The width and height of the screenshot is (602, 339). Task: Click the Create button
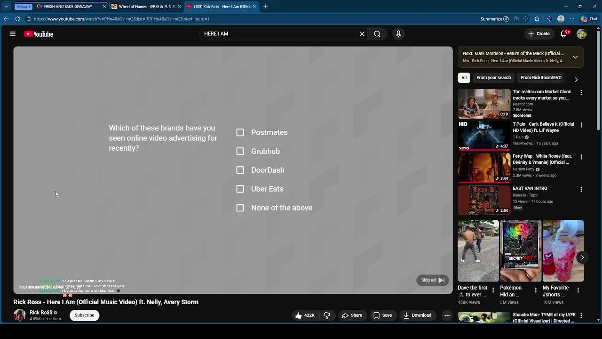[x=539, y=34]
